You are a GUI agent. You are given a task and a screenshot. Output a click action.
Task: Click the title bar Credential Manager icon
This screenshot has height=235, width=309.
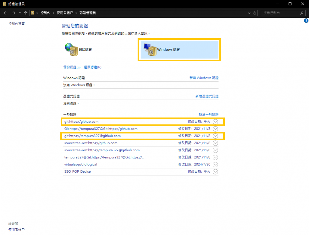[x=5, y=4]
